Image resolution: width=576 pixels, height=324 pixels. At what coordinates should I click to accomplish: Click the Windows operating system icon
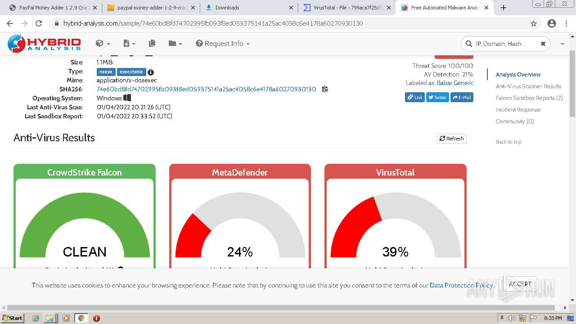point(127,98)
